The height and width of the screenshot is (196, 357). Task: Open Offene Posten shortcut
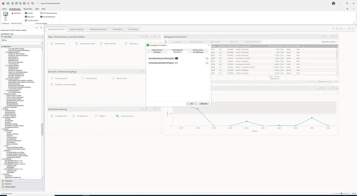point(120,78)
